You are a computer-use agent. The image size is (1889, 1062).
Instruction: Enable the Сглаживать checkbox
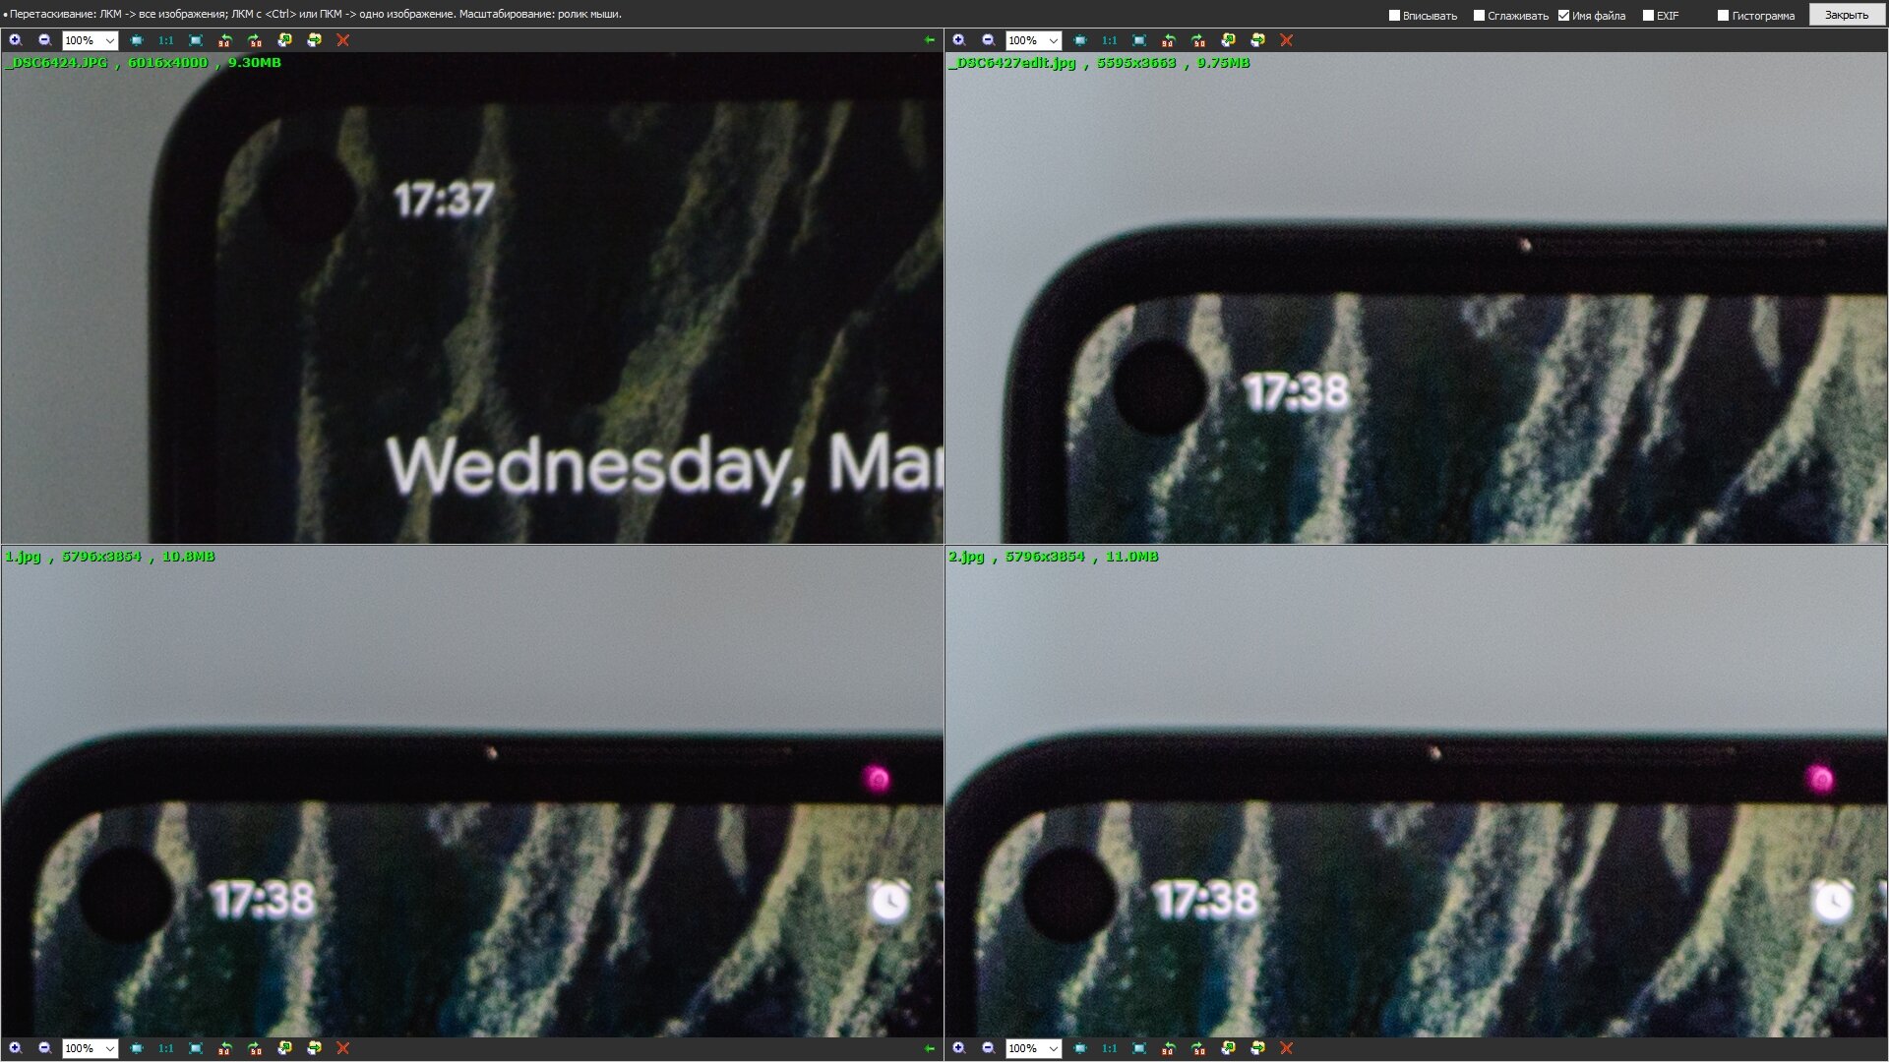[1479, 15]
